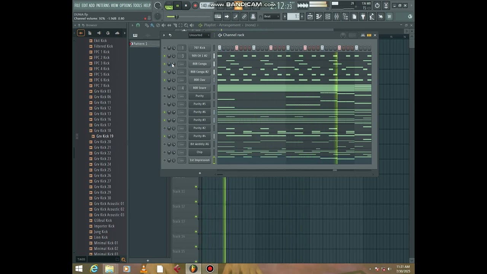Screen dimensions: 487x274
Task: Open the Bit Wobbly AG channel button
Action: (199, 144)
